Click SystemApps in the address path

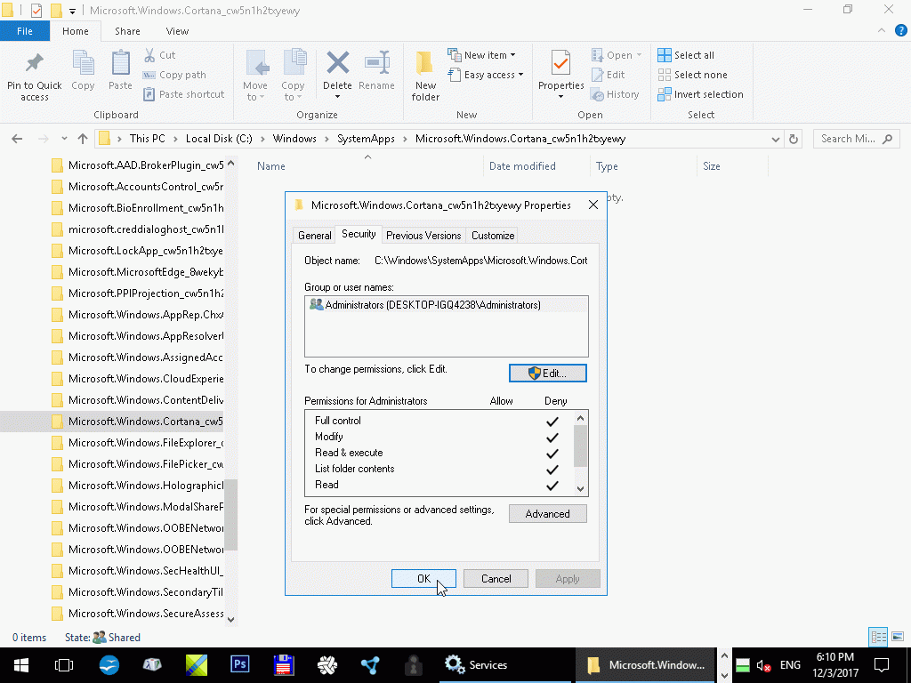[x=366, y=139]
